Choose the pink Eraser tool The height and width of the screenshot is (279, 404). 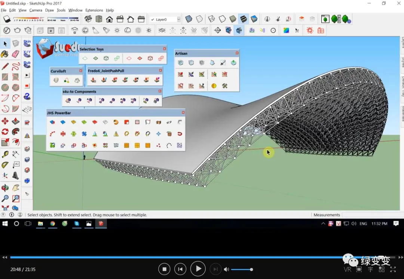[15, 54]
